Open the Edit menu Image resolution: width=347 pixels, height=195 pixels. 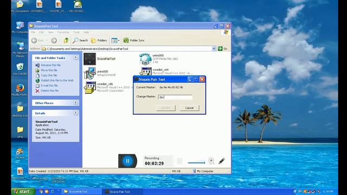41,32
